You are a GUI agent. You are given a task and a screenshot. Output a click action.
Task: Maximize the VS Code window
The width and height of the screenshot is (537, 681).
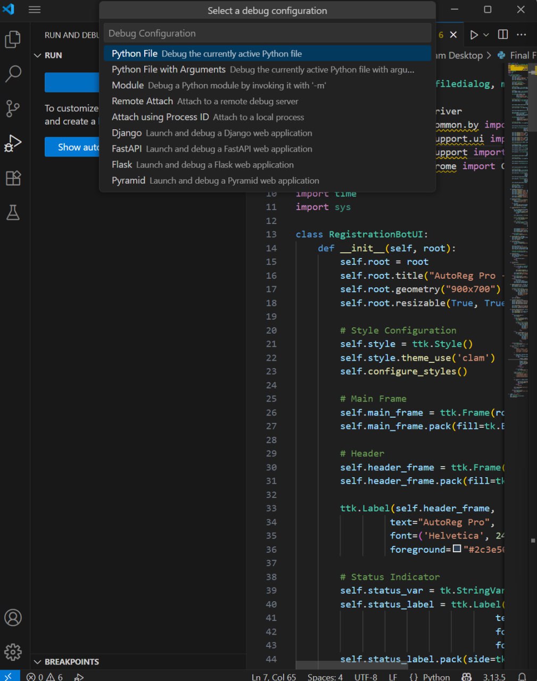488,10
